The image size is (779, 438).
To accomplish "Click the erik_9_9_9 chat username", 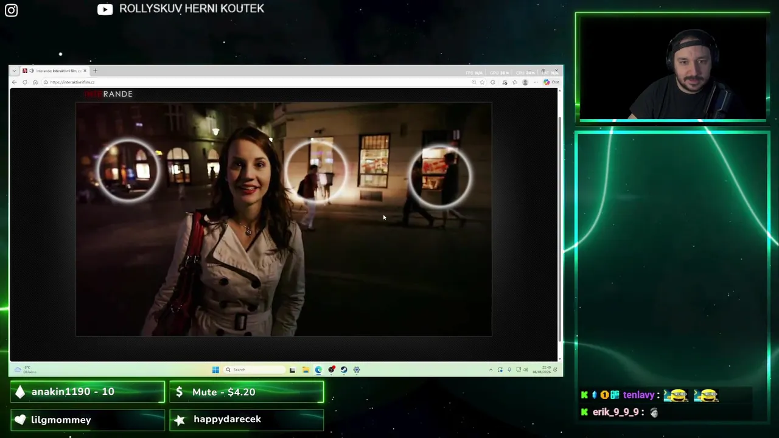I will pos(615,412).
